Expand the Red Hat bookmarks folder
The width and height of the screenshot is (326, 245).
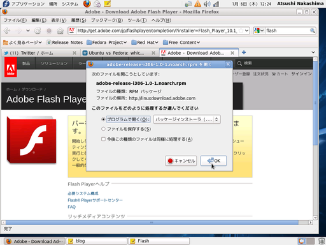tap(145, 43)
